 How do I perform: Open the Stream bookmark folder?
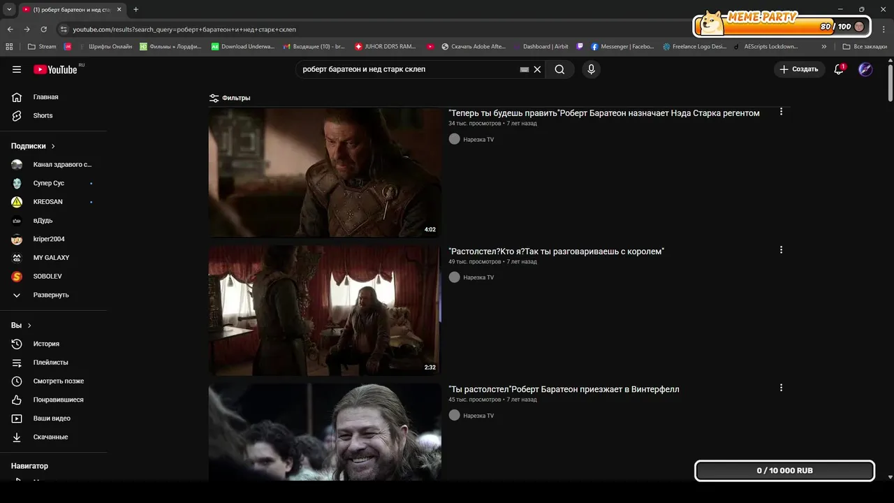click(x=42, y=47)
